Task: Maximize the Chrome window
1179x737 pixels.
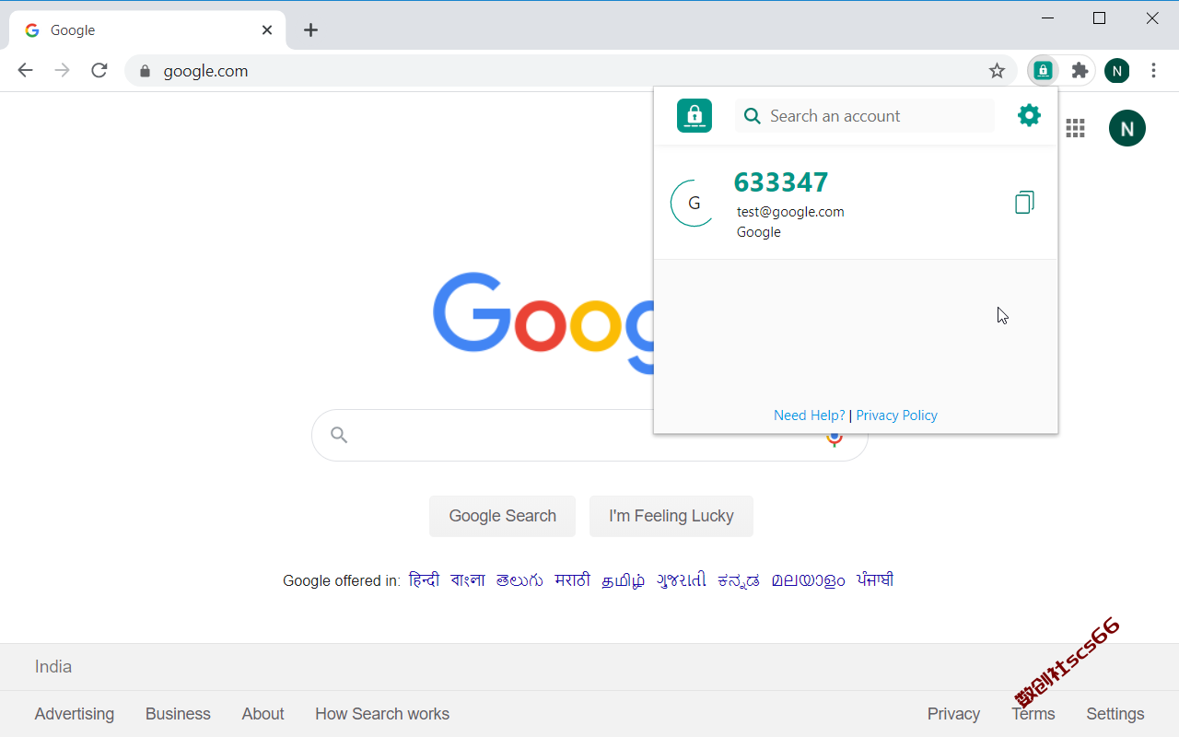Action: pyautogui.click(x=1099, y=18)
